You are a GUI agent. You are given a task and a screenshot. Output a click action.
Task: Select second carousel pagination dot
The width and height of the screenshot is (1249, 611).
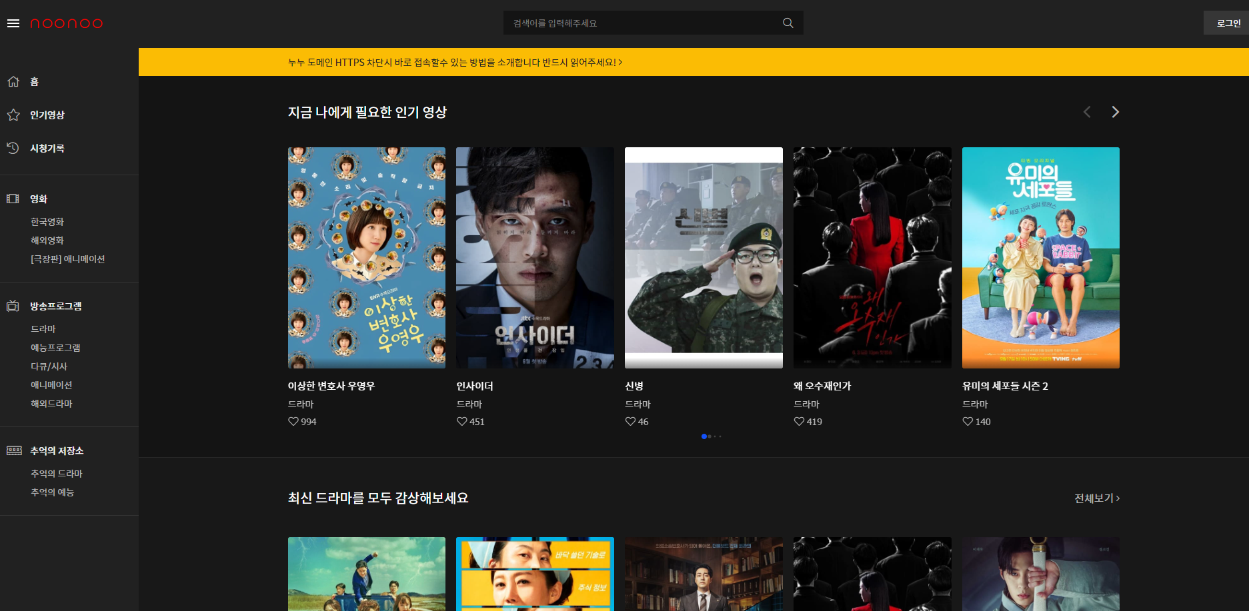coord(710,436)
